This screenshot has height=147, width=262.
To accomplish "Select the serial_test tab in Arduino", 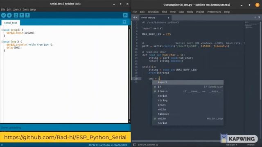I will click(x=11, y=23).
